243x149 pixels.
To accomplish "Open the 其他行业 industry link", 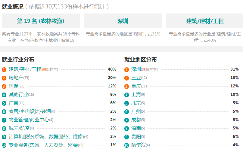I will (18, 94).
